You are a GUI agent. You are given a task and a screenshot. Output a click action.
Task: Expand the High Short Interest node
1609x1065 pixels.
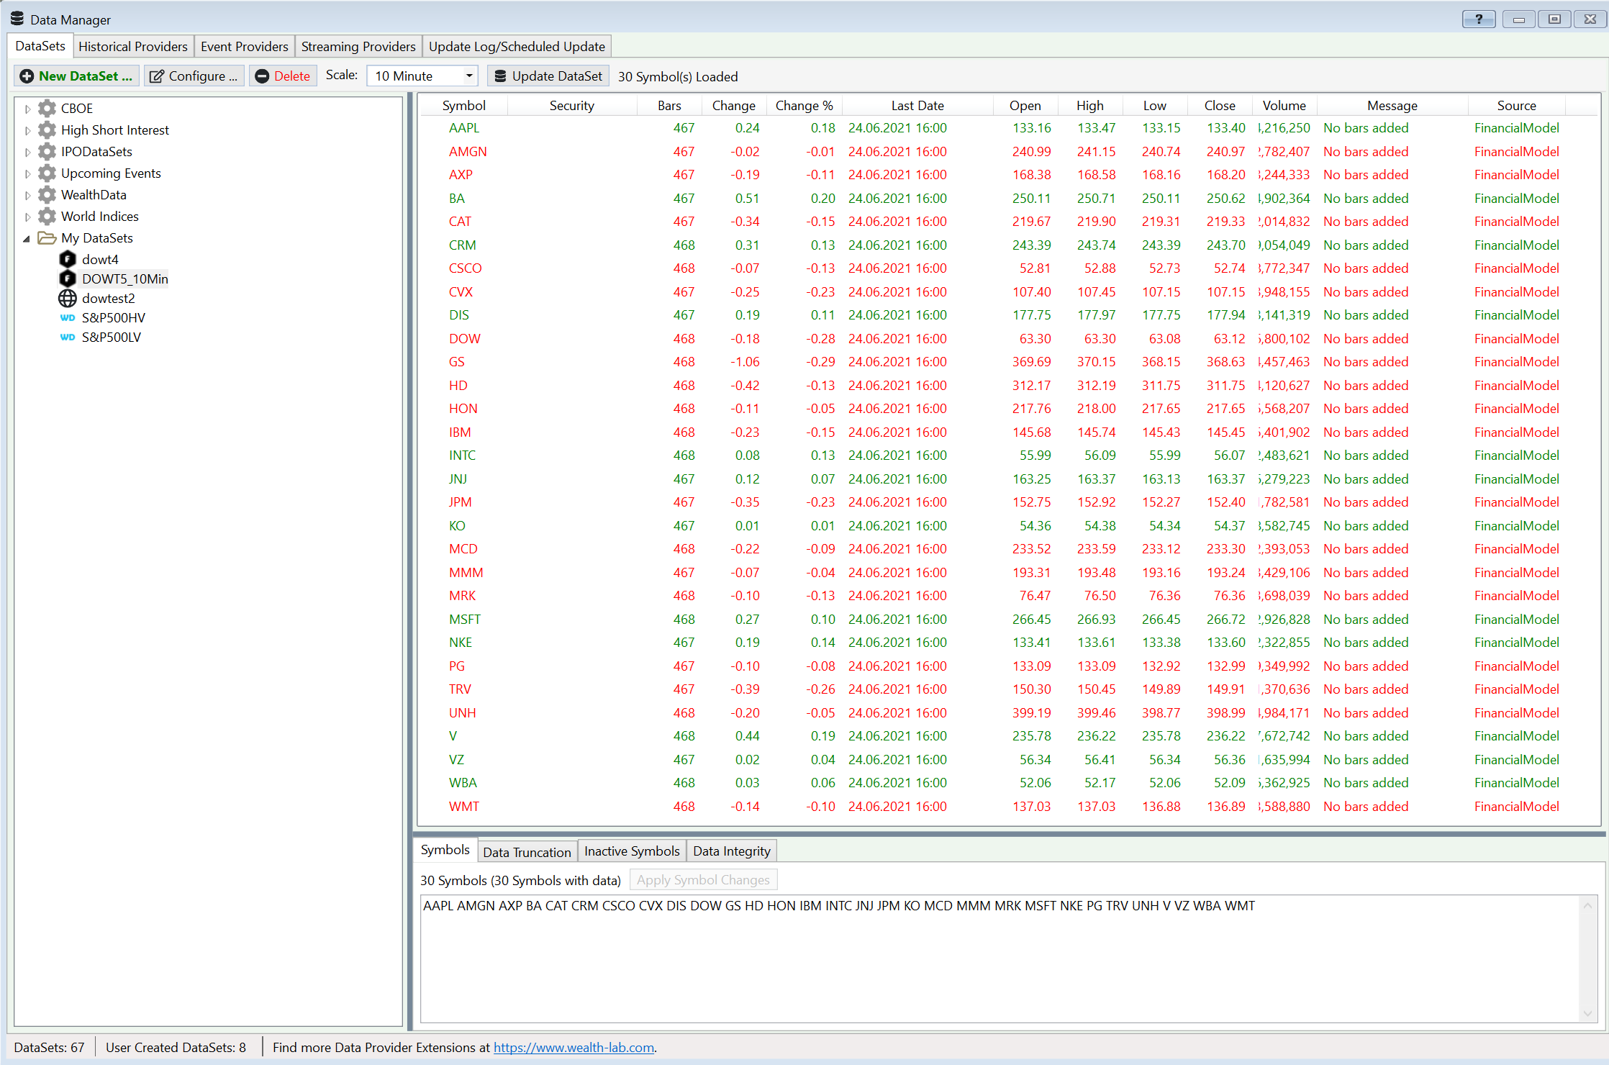pyautogui.click(x=27, y=130)
